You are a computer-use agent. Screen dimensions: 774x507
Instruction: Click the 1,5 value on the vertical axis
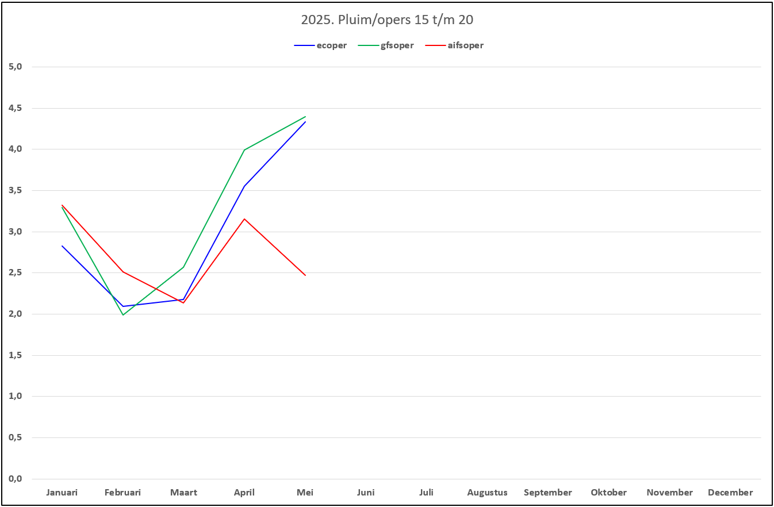pos(16,355)
